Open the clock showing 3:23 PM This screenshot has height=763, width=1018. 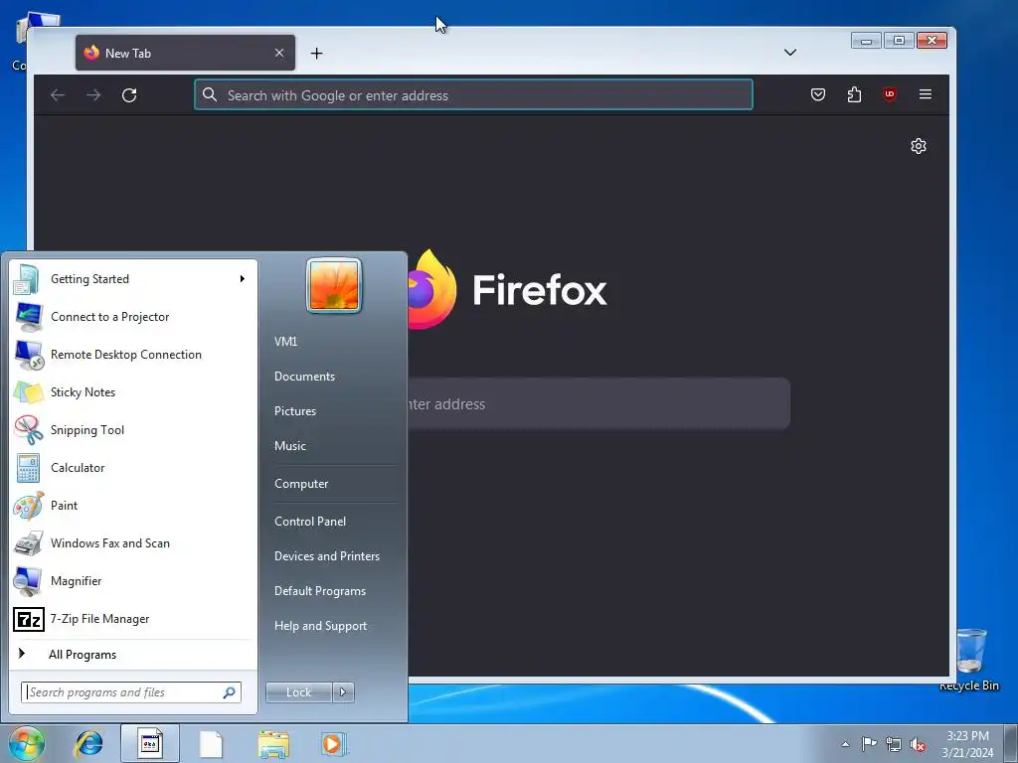click(967, 744)
